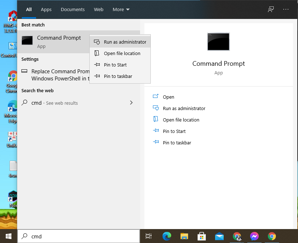Click the Windows Start button

[9, 236]
